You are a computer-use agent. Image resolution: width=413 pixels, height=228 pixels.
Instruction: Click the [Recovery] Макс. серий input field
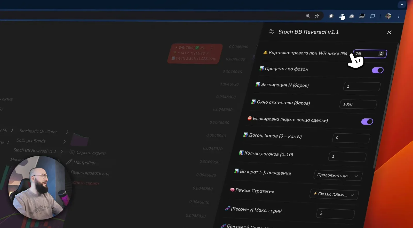point(335,214)
